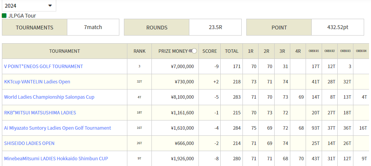Click the total 283 cell
The height and width of the screenshot is (166, 371).
232,97
